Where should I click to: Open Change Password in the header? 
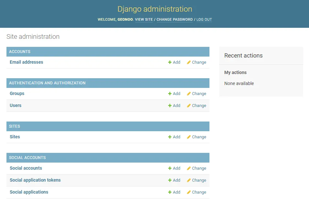coord(175,19)
